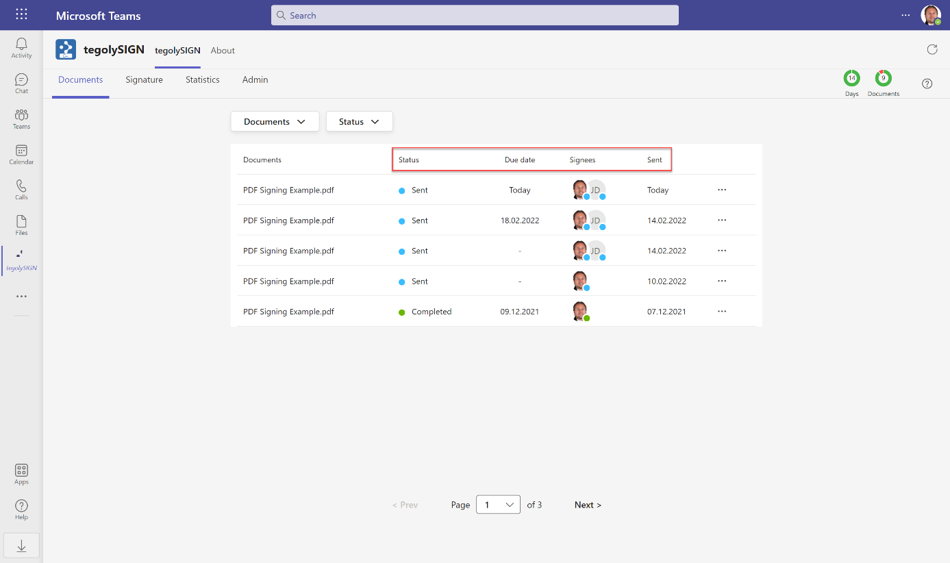
Task: Switch to the Documents tab
Action: pos(80,80)
